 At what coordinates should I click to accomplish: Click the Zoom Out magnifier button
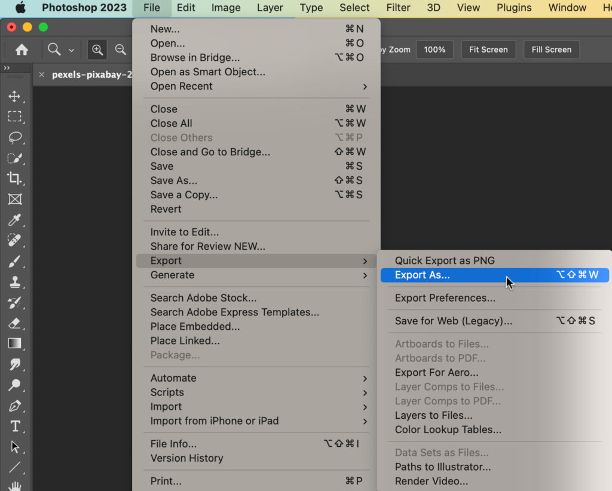click(121, 50)
